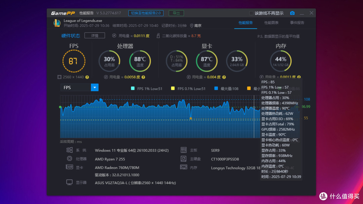The image size is (363, 204).
Task: Click the CPU chip icon beside 处理器
Action: 70,158
